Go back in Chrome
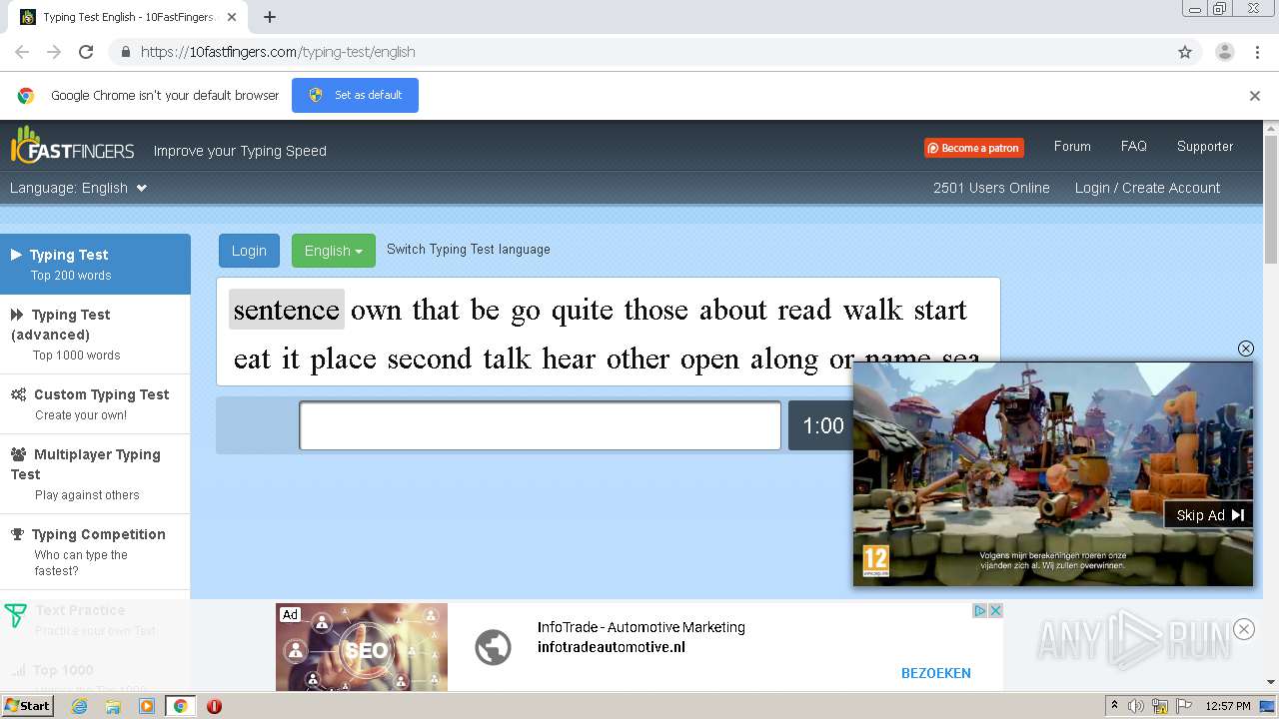 22,52
